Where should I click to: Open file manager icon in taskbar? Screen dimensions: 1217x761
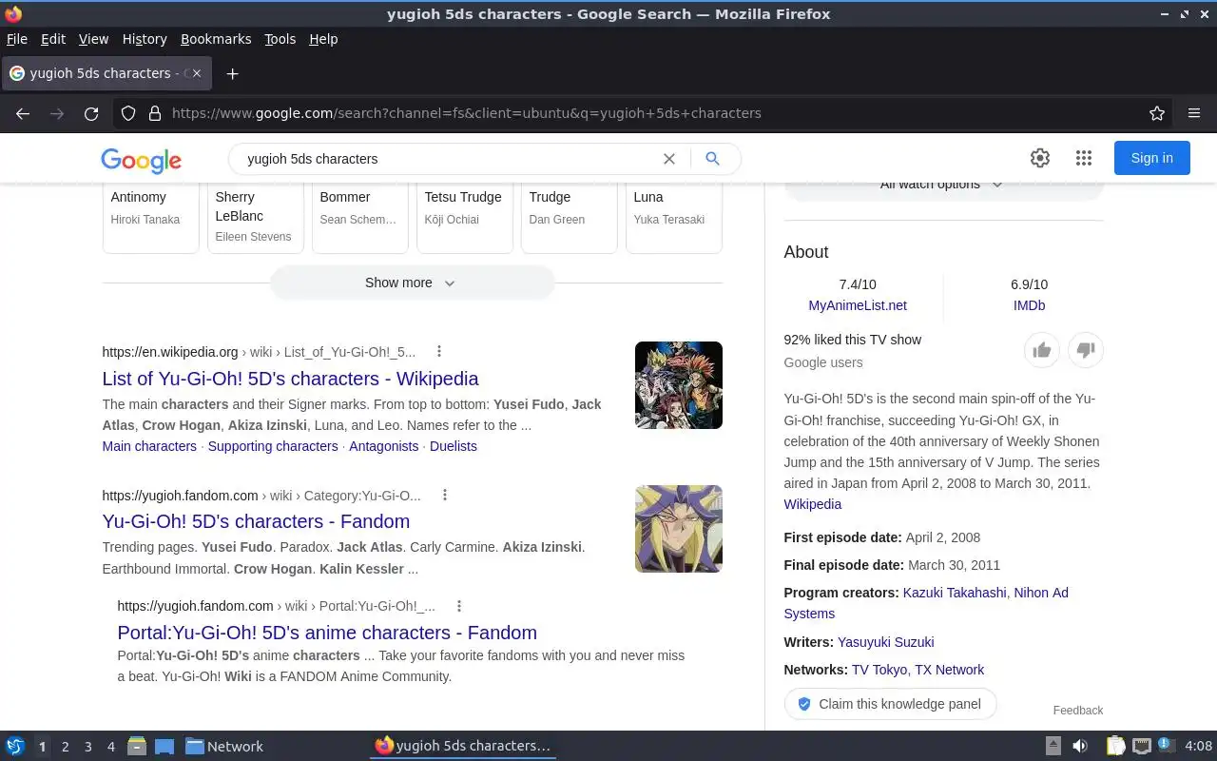tap(137, 746)
